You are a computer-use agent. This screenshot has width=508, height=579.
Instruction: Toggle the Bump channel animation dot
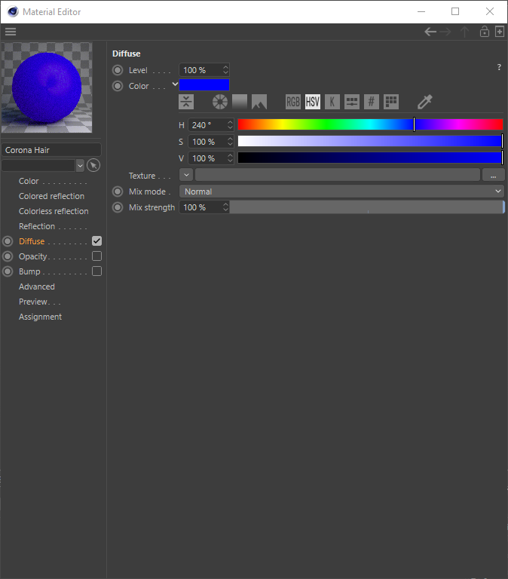tap(8, 271)
